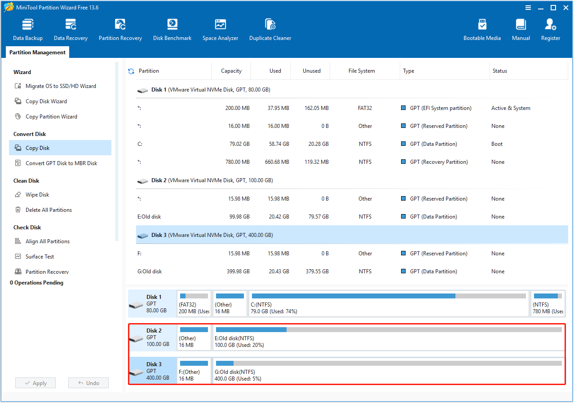The width and height of the screenshot is (574, 403).
Task: Open the hamburger menu in title bar
Action: point(529,8)
